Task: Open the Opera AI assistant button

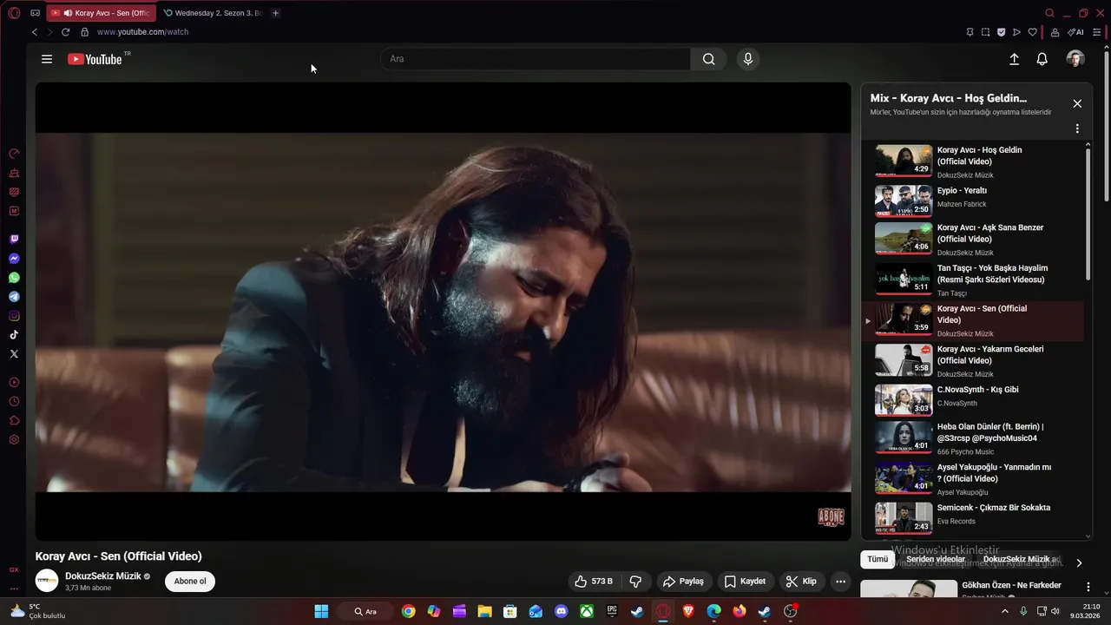Action: tap(1075, 32)
